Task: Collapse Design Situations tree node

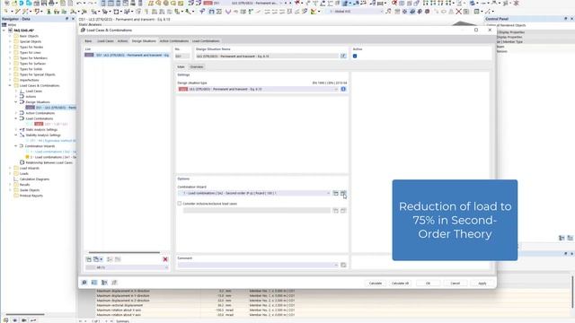Action: [16, 101]
